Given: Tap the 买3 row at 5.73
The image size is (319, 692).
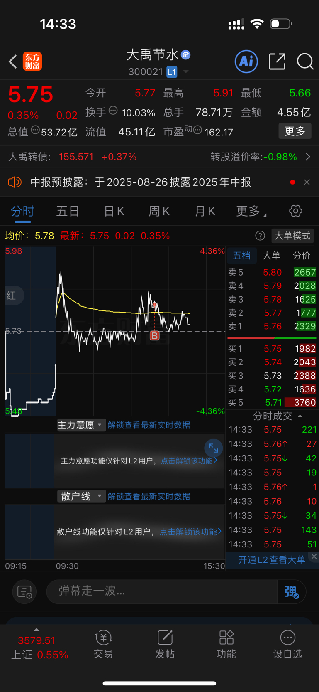Looking at the screenshot, I should (272, 376).
